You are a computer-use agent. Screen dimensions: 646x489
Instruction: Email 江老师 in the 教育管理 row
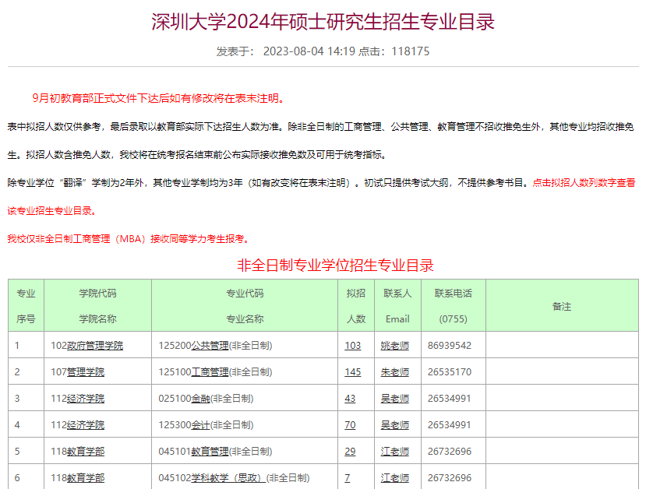click(394, 451)
